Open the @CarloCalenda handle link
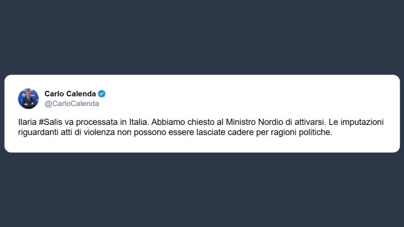The image size is (404, 227). pyautogui.click(x=72, y=104)
